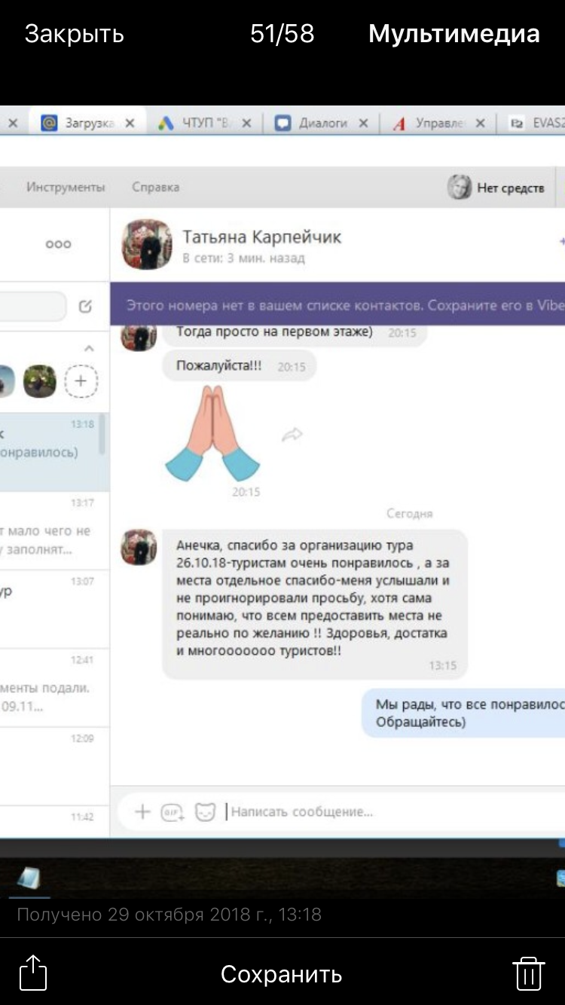
Task: Tap the share icon at bottom left
Action: point(33,972)
